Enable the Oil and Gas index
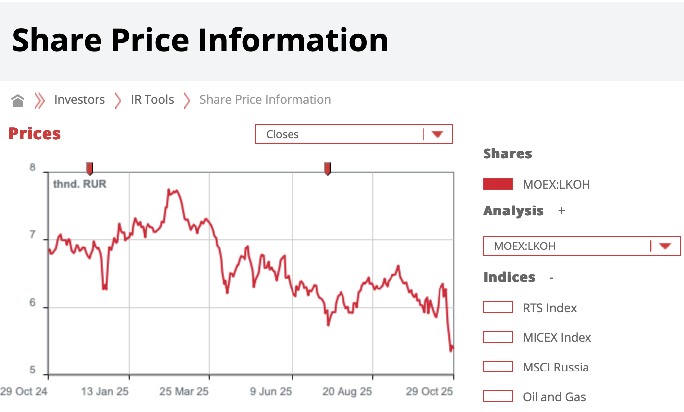Screen dimensions: 684x412 pyautogui.click(x=497, y=396)
